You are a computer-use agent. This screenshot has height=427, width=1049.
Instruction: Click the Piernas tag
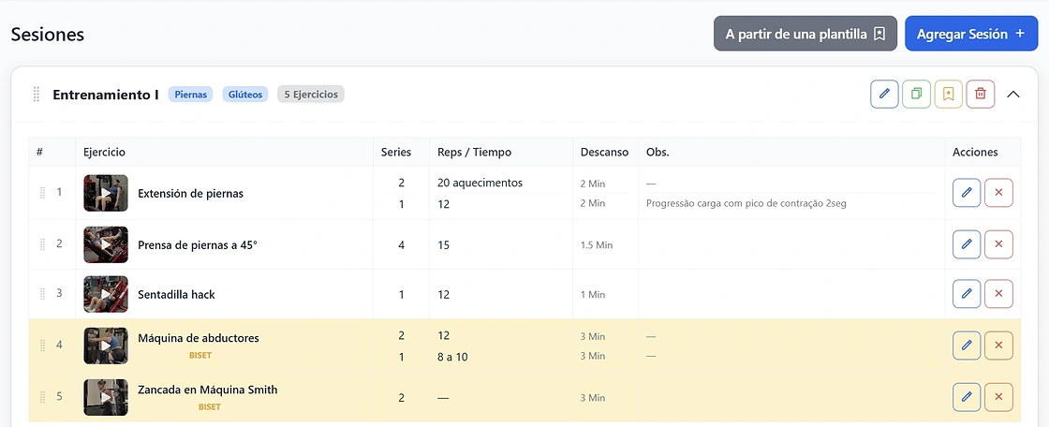[191, 95]
